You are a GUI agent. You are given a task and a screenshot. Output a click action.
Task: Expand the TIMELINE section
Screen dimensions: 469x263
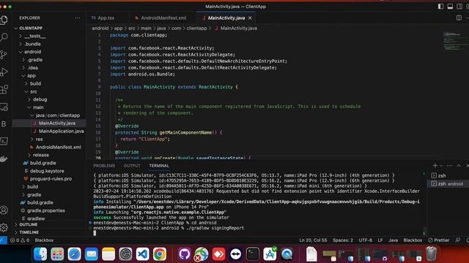coord(49,232)
